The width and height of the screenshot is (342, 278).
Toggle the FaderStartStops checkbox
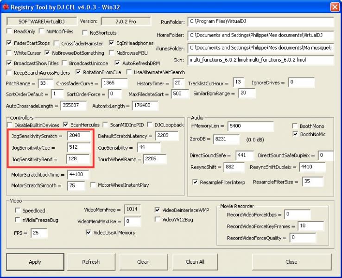(x=10, y=43)
